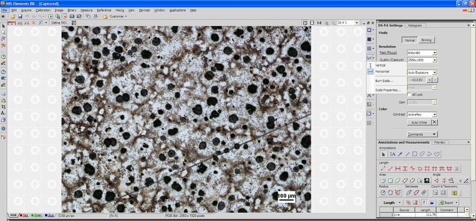Click the Source column header
The width and height of the screenshot is (476, 221).
[x=404, y=210]
